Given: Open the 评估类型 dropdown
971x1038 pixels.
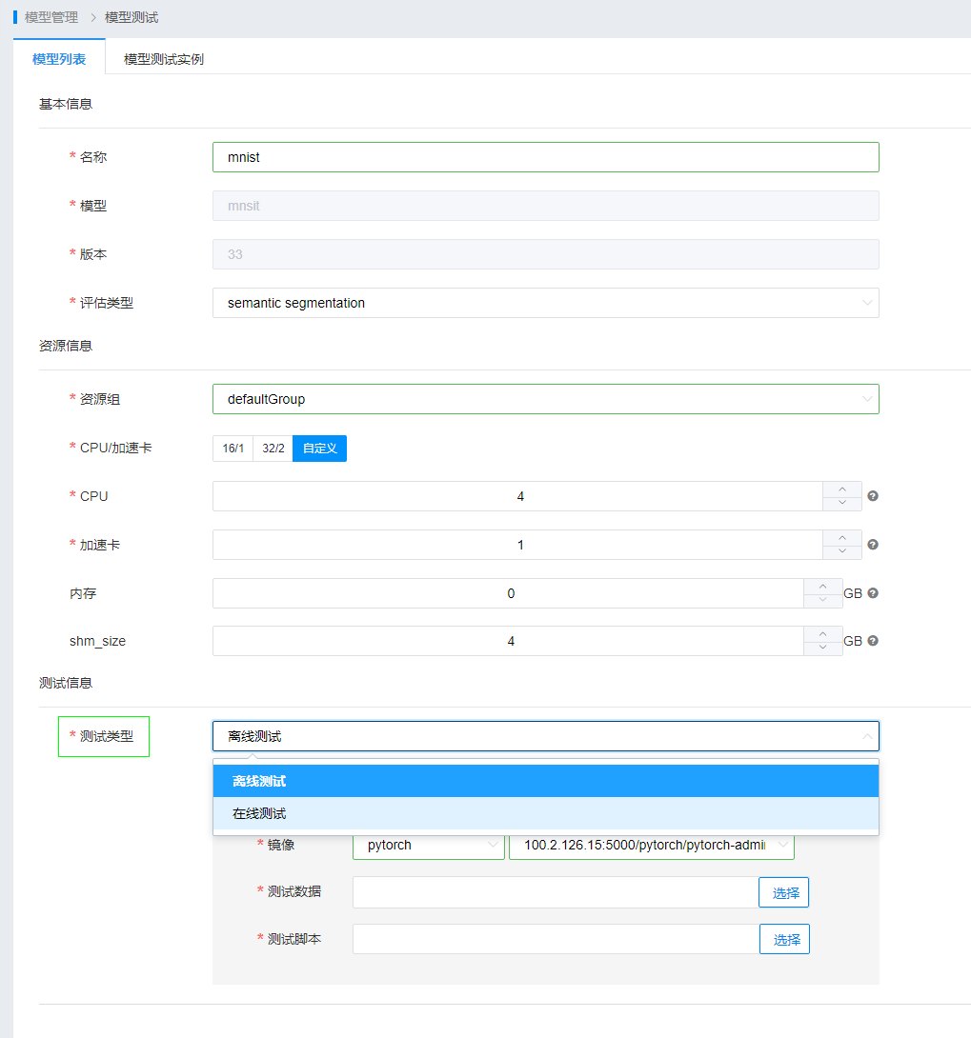Looking at the screenshot, I should pos(545,303).
